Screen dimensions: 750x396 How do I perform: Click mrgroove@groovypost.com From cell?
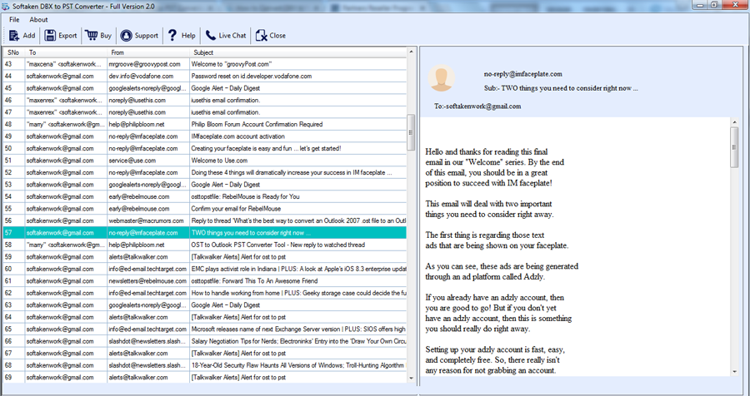click(148, 64)
